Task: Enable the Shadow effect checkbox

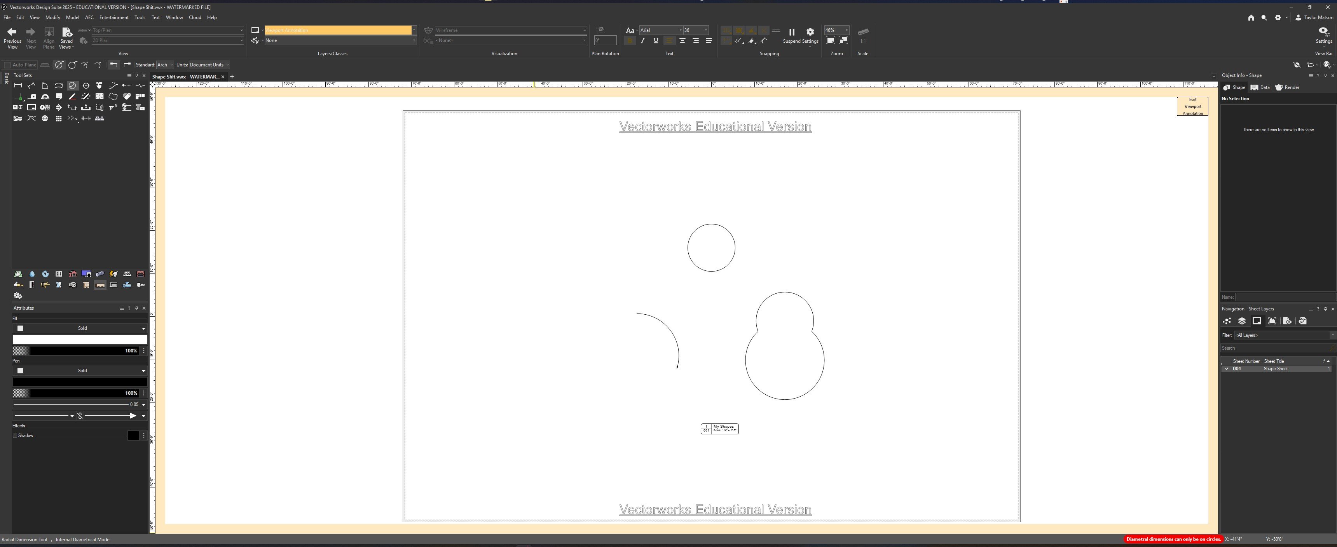Action: tap(15, 436)
